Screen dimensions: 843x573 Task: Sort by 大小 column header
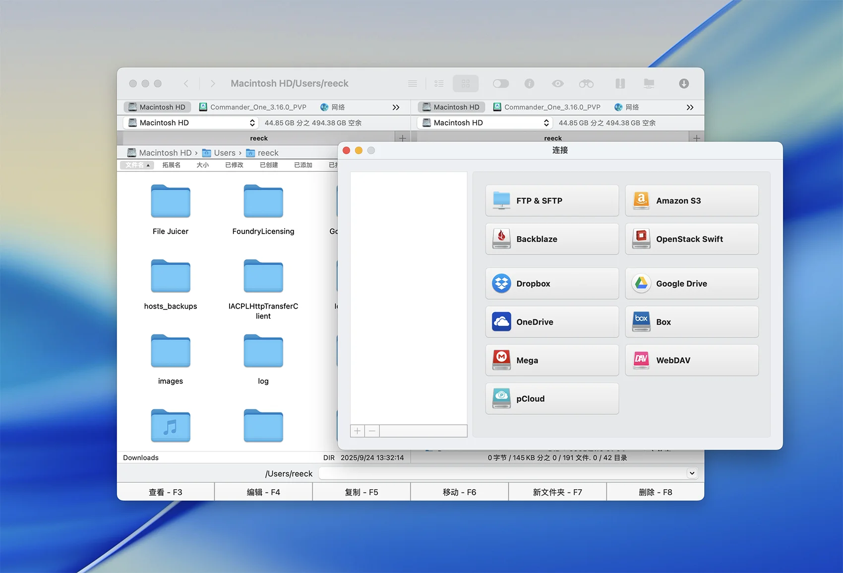(202, 165)
